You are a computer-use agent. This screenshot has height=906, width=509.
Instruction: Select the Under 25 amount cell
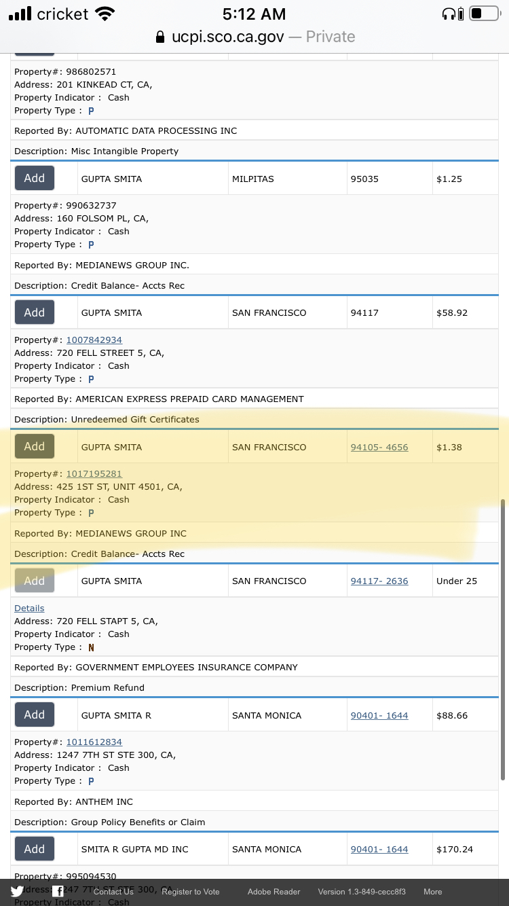point(466,581)
